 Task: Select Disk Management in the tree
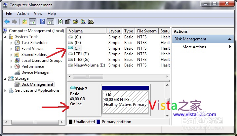[37, 84]
